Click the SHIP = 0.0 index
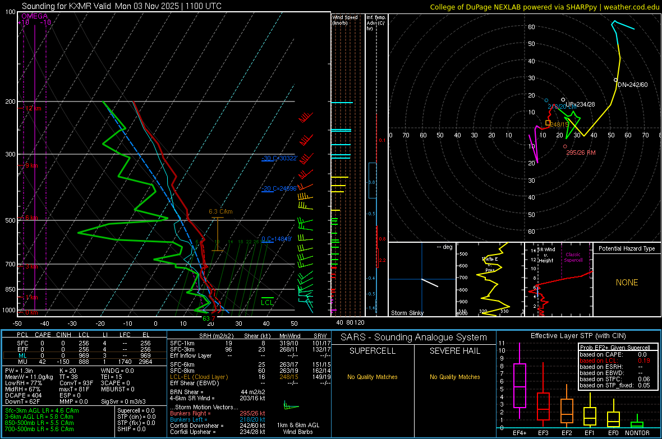Viewport: 662px width, 439px height. [x=131, y=429]
